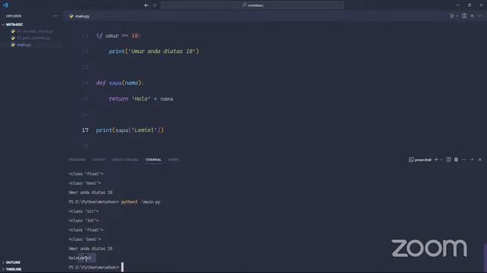Select main.py in the Explorer tree
The height and width of the screenshot is (273, 487).
(x=24, y=45)
